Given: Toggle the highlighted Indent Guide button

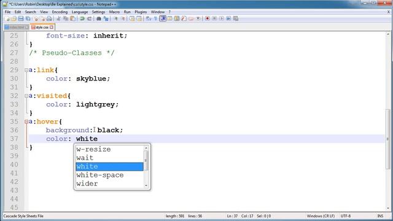Looking at the screenshot, I should click(x=163, y=18).
